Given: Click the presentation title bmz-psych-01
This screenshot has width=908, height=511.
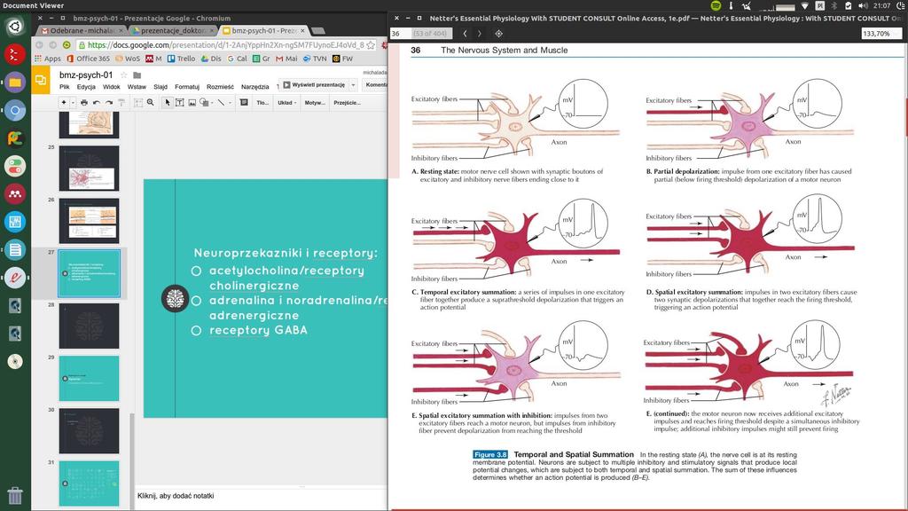Looking at the screenshot, I should [86, 75].
